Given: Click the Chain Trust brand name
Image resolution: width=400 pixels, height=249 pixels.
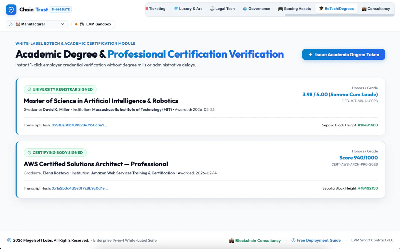Looking at the screenshot, I should pos(33,9).
